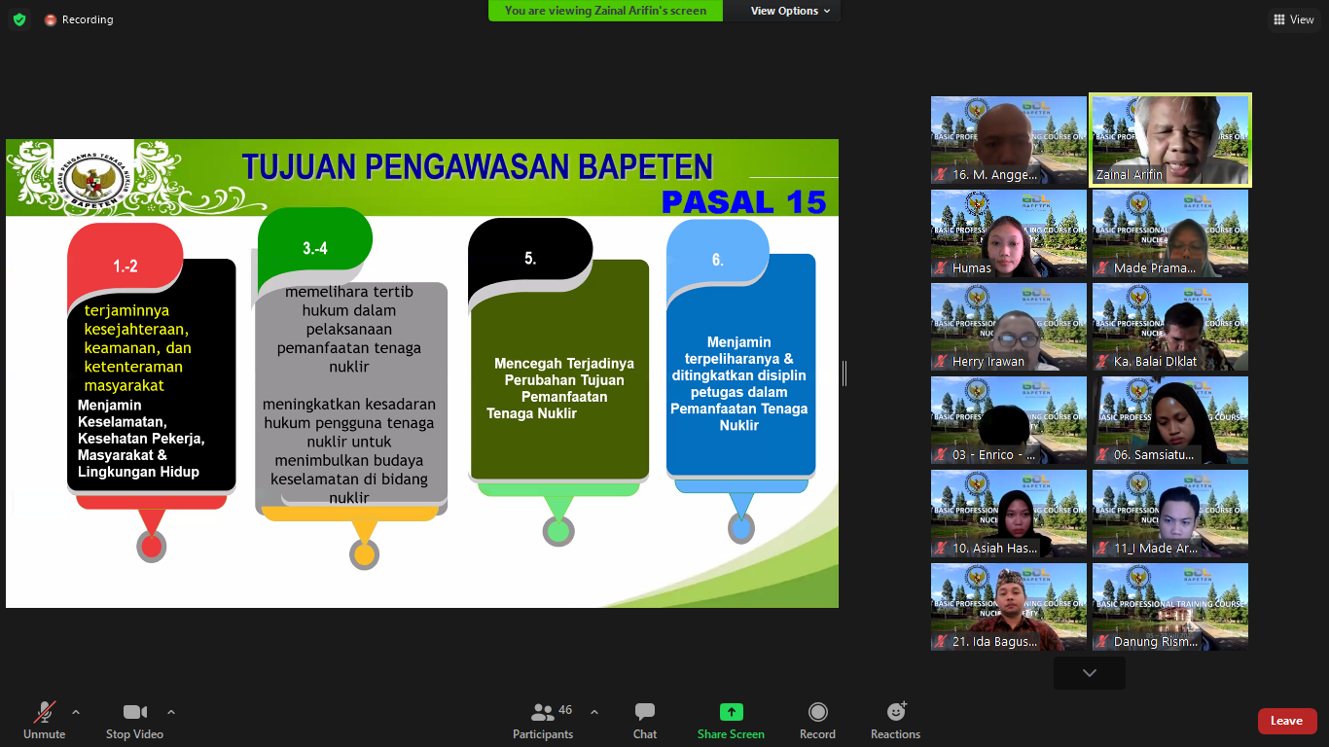This screenshot has width=1329, height=747.
Task: Open the Reactions menu
Action: [x=895, y=721]
